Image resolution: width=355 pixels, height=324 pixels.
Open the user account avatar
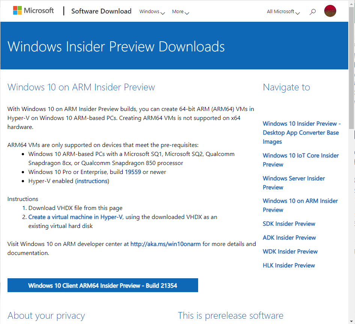pyautogui.click(x=330, y=11)
